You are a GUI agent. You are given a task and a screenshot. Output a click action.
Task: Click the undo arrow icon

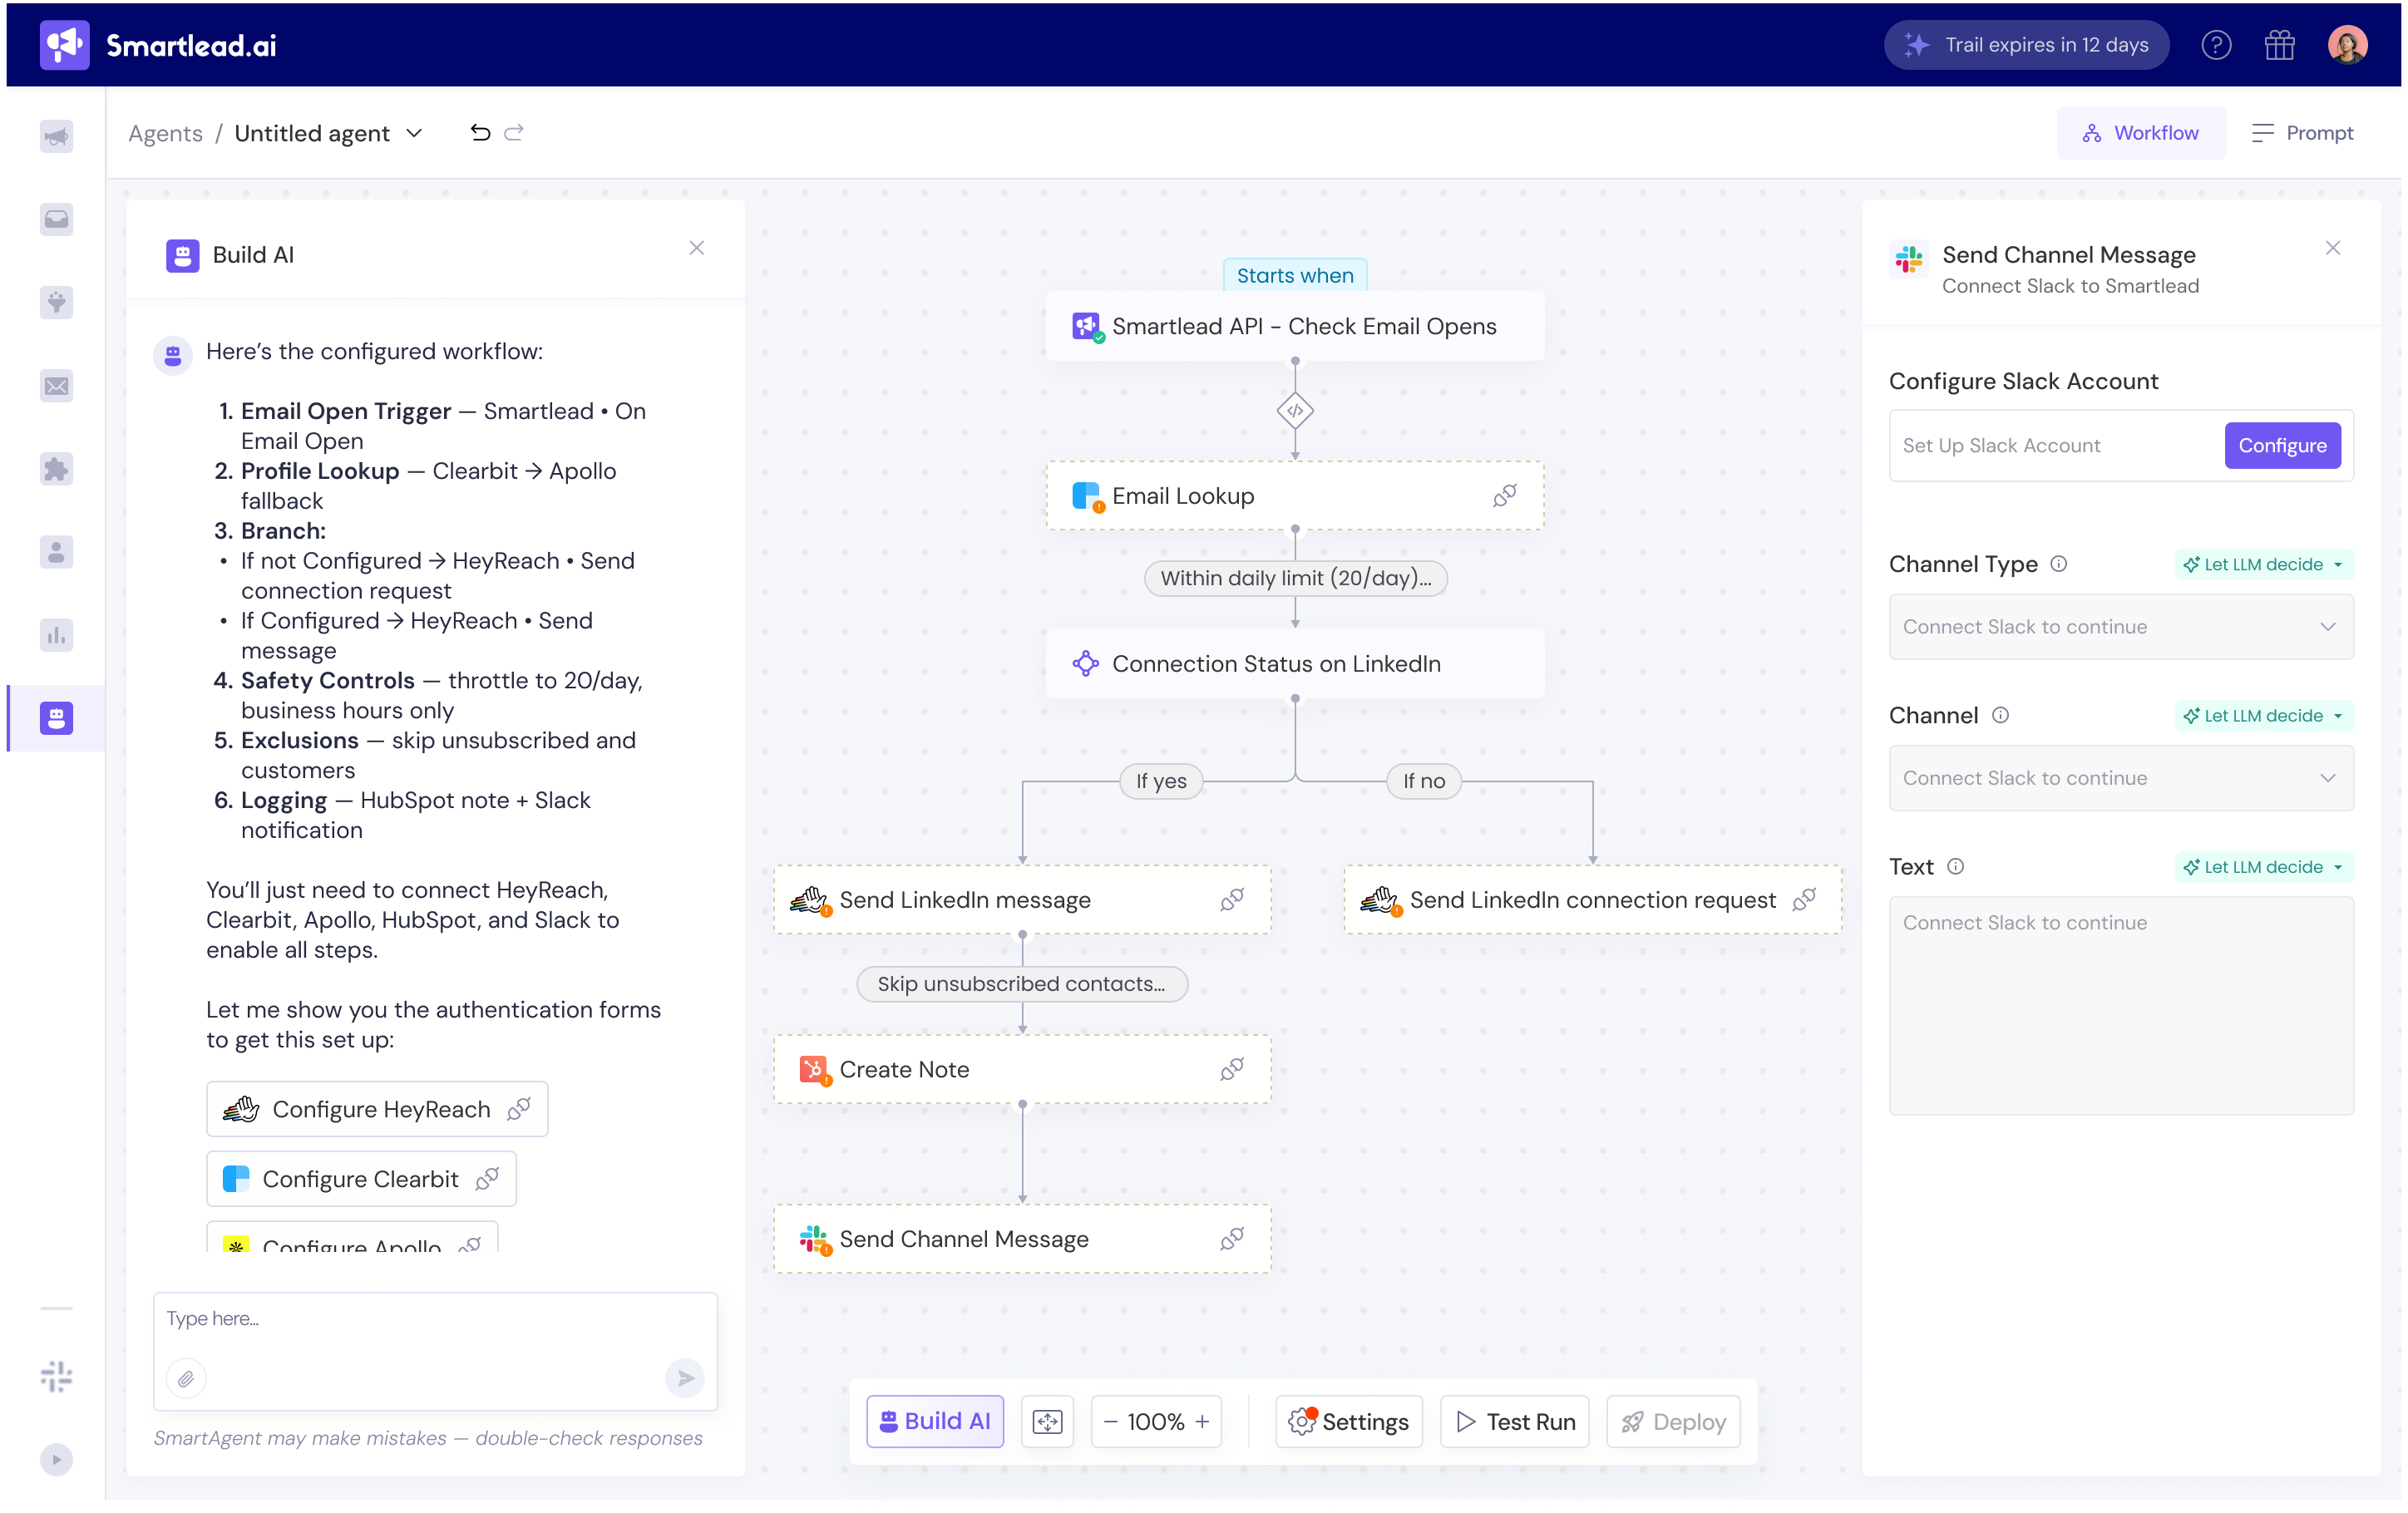(x=480, y=133)
